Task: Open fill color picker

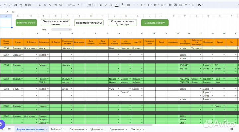Action: pyautogui.click(x=123, y=5)
